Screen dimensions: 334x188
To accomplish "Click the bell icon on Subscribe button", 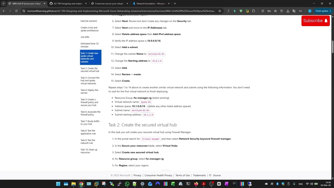I will 326,21.
